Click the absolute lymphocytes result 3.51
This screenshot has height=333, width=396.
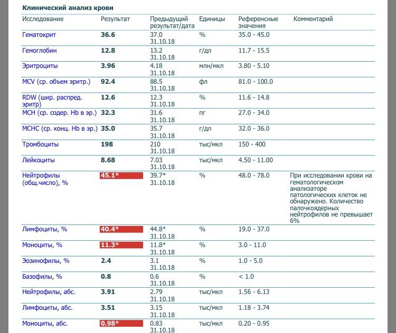pos(108,308)
